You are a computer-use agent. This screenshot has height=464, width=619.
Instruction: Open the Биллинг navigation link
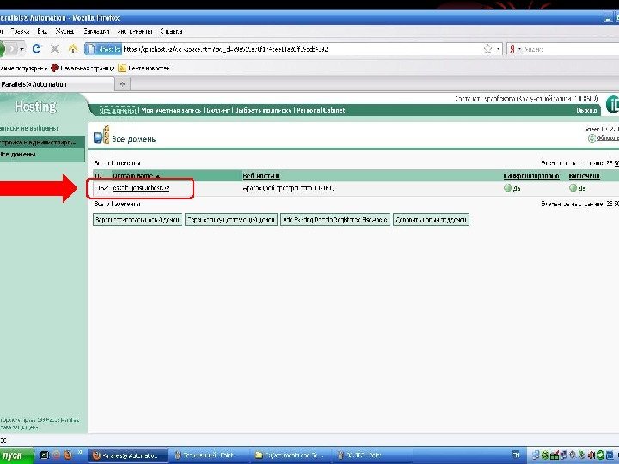[218, 111]
